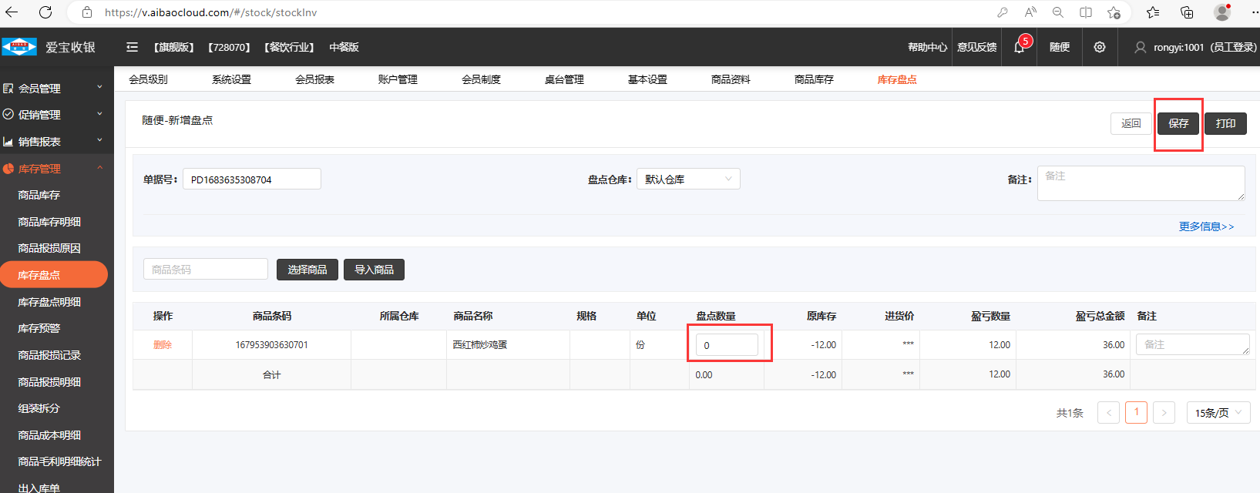Screen dimensions: 1260x493
Task: Add page to favorites star icon
Action: (1114, 12)
